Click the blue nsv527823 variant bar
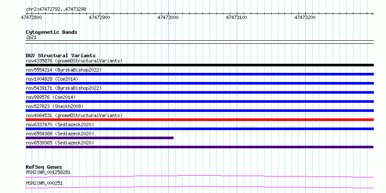 (200, 111)
